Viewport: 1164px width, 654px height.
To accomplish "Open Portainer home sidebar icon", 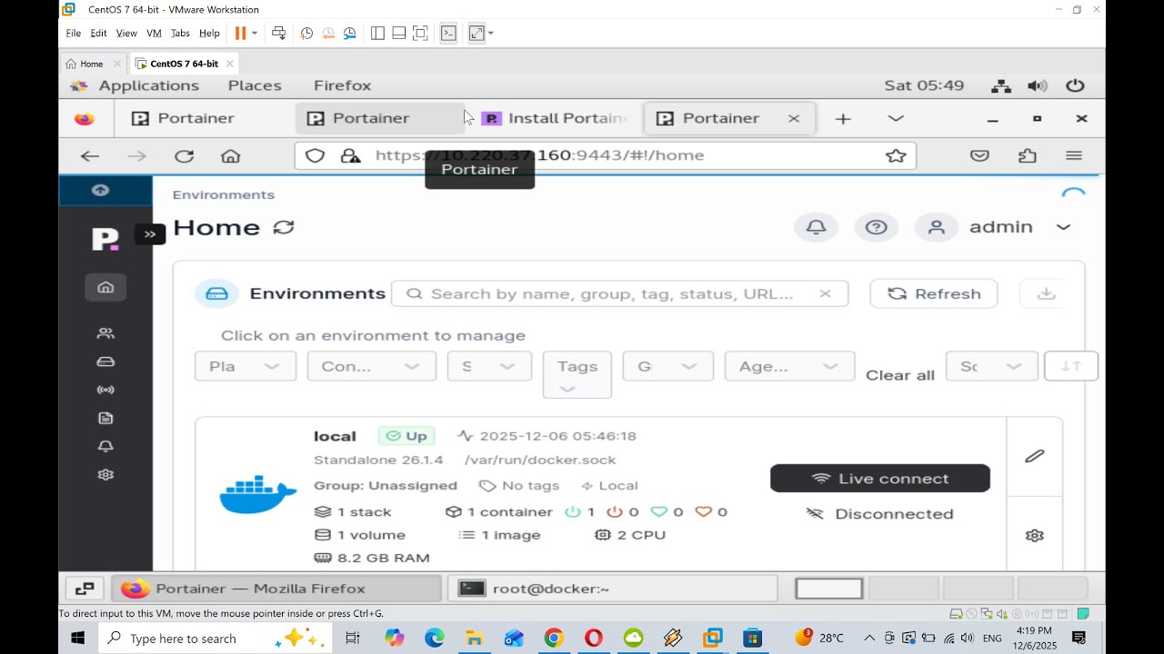I will [x=105, y=287].
